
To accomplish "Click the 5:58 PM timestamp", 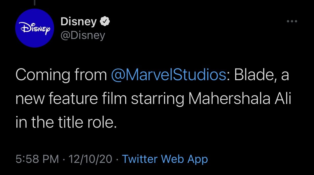I will pyautogui.click(x=37, y=159).
